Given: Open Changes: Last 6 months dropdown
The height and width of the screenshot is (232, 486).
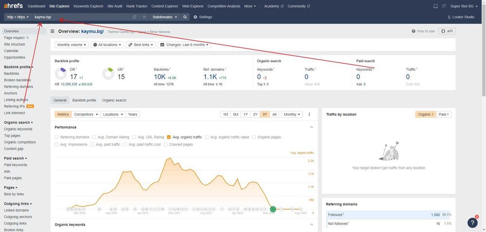Looking at the screenshot, I should [x=184, y=45].
